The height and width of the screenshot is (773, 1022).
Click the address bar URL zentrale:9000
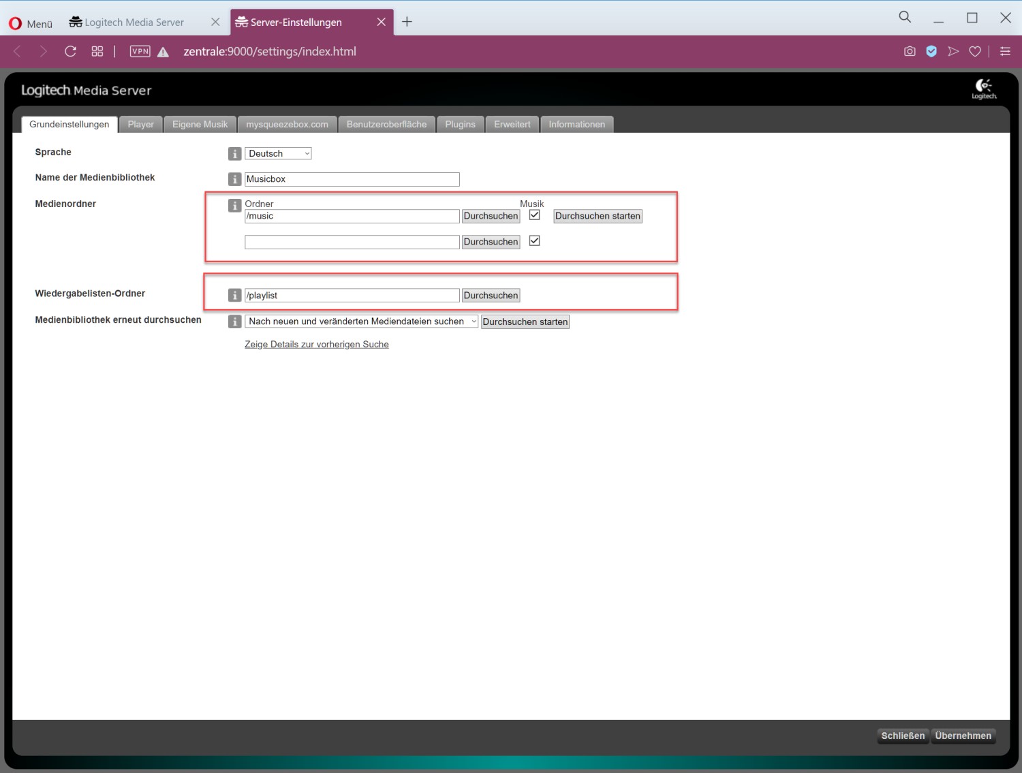click(270, 52)
